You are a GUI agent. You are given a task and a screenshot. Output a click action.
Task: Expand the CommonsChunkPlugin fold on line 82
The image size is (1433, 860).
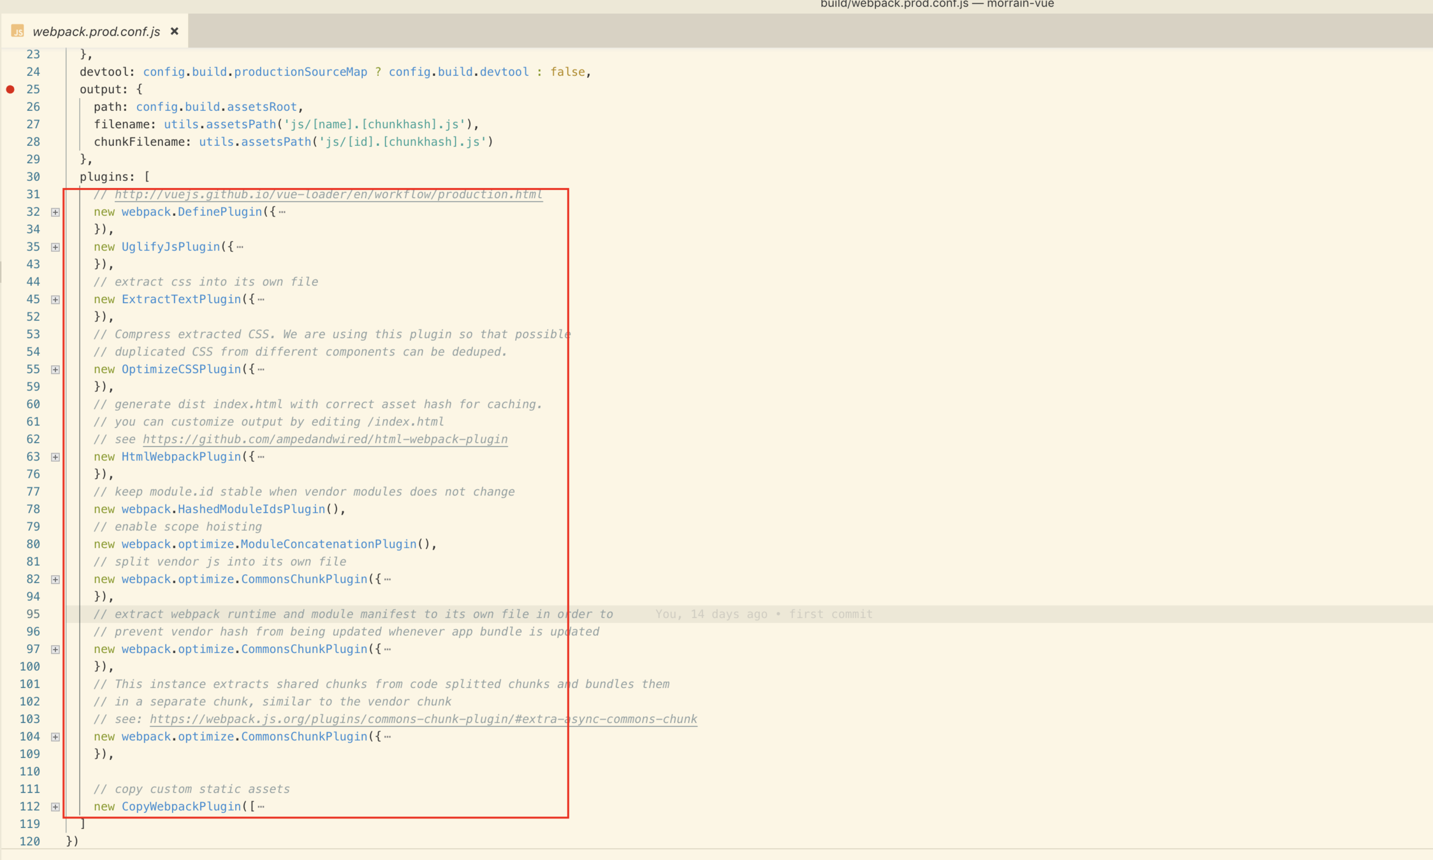55,579
